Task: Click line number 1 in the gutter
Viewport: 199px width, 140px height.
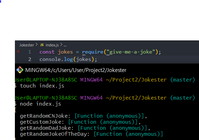Action: click(x=30, y=52)
